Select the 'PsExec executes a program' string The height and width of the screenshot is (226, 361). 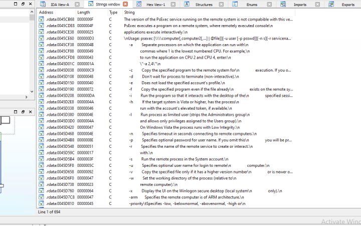tap(198, 26)
